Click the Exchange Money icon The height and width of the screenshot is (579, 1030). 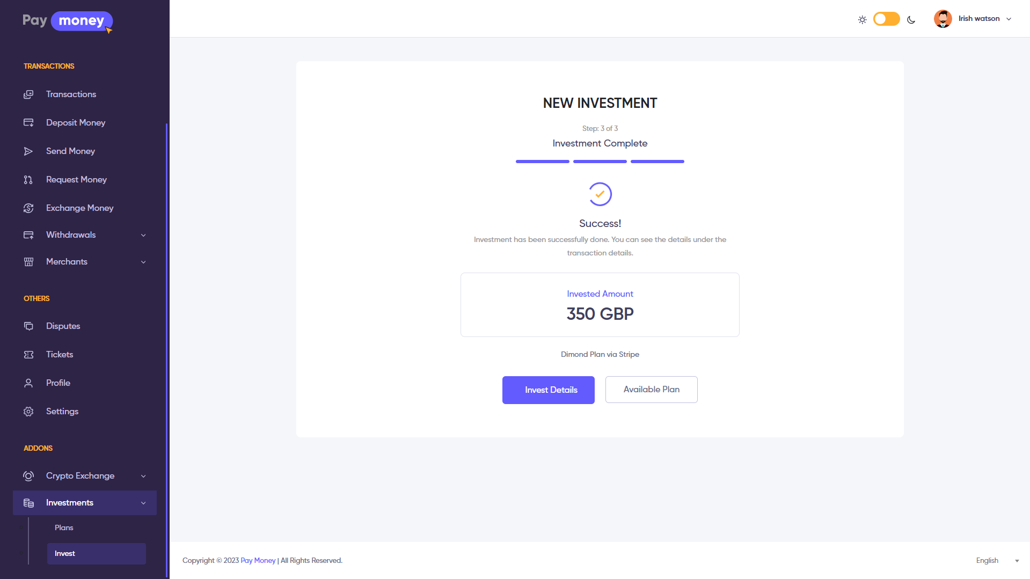[28, 208]
